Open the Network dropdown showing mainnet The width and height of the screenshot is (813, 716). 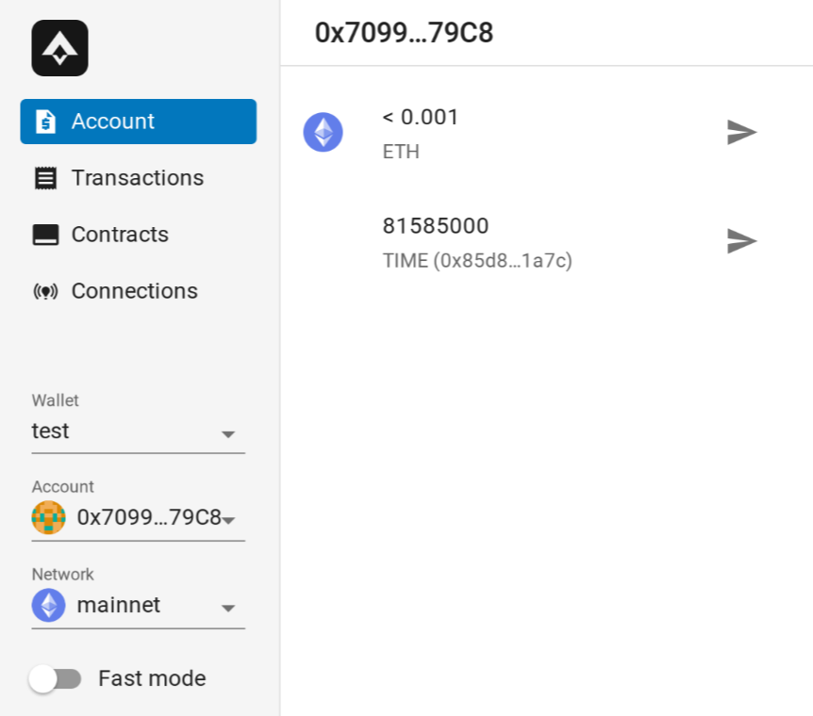[x=138, y=606]
